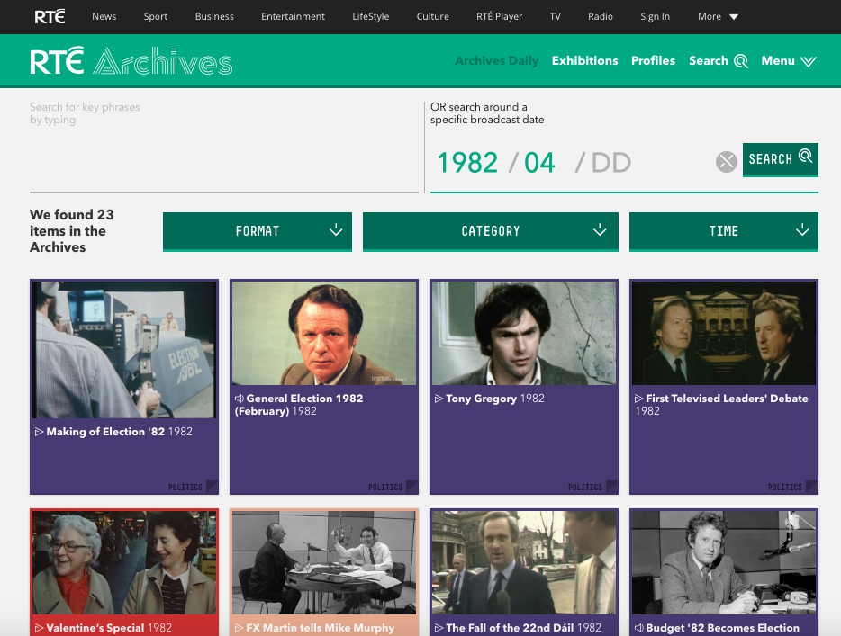Screen dimensions: 841x636
Task: Click play icon for Making of Election '82
Action: (39, 432)
